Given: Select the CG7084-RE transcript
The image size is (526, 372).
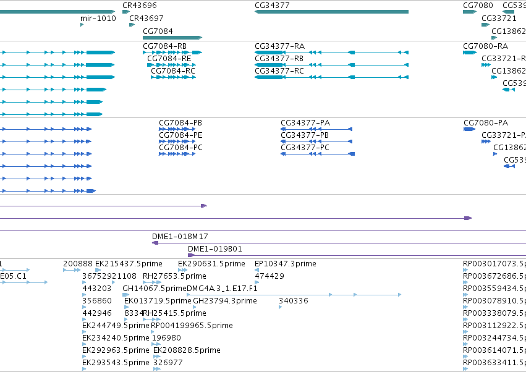Looking at the screenshot, I should (x=171, y=65).
